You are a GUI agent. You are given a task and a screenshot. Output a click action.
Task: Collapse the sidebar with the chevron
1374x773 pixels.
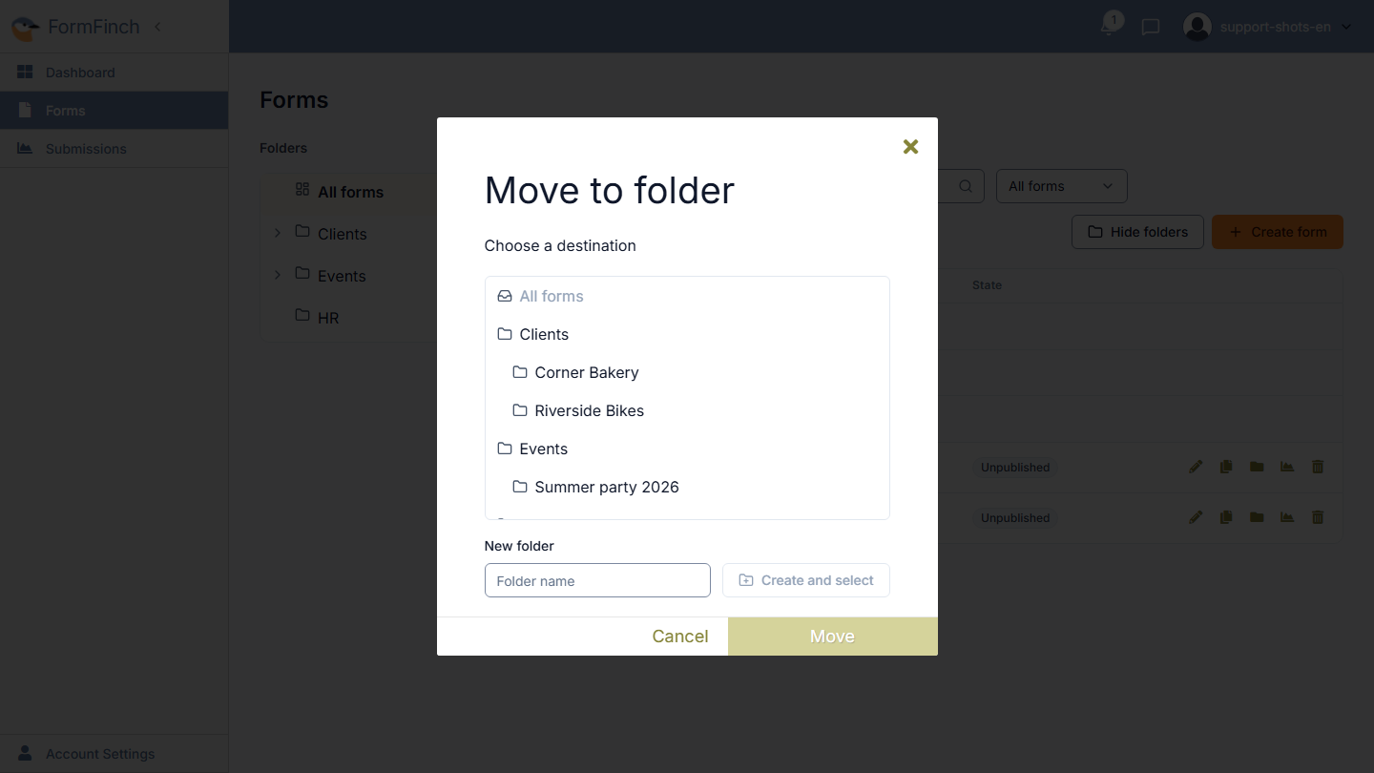[157, 27]
